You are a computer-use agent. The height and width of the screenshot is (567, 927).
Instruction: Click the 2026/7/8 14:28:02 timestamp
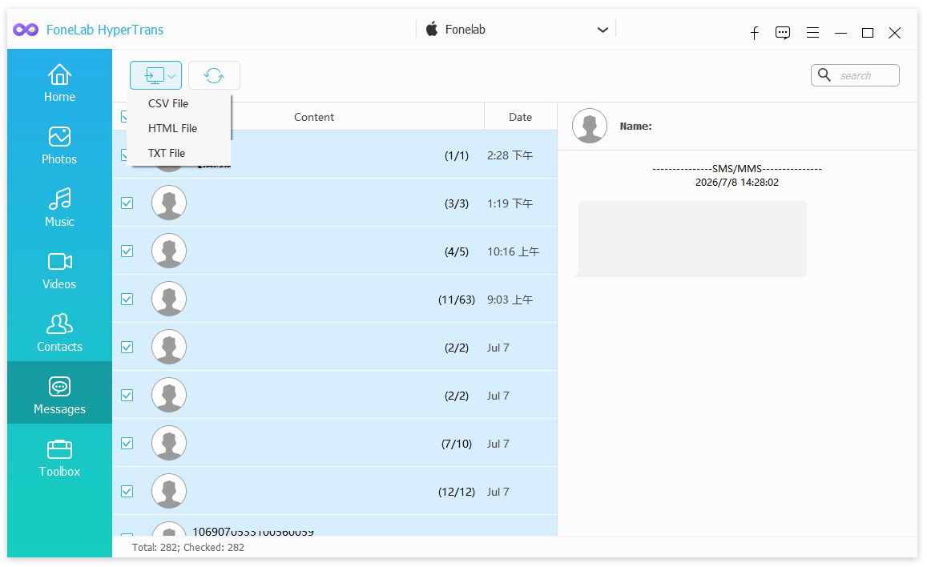[x=736, y=183]
